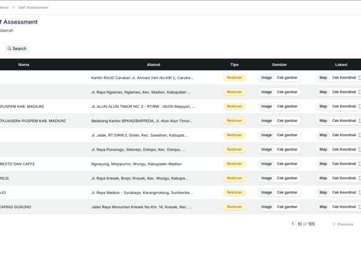
Task: Go to Previous page
Action: 343,224
